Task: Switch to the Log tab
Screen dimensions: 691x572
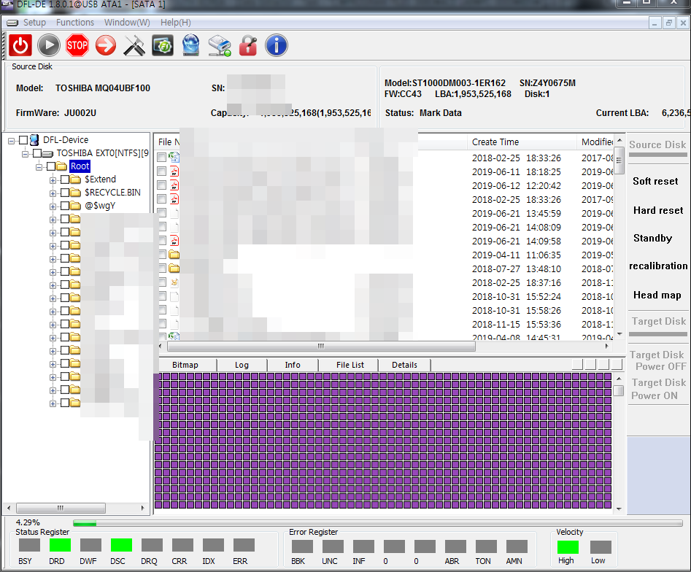Action: coord(242,365)
